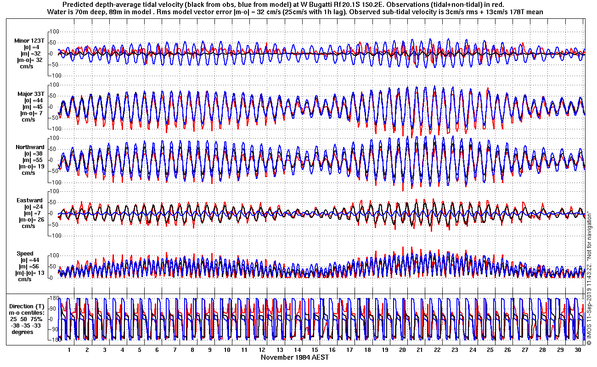Click day '9' on the time axis
597x367 pixels.
[x=209, y=350]
